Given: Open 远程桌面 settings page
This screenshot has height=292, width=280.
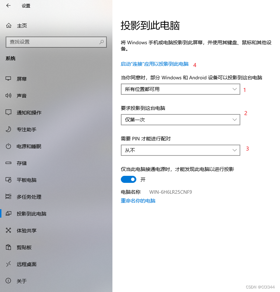Looking at the screenshot, I should click(26, 264).
